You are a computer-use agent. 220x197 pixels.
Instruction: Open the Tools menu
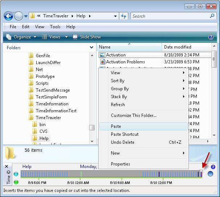click(55, 27)
